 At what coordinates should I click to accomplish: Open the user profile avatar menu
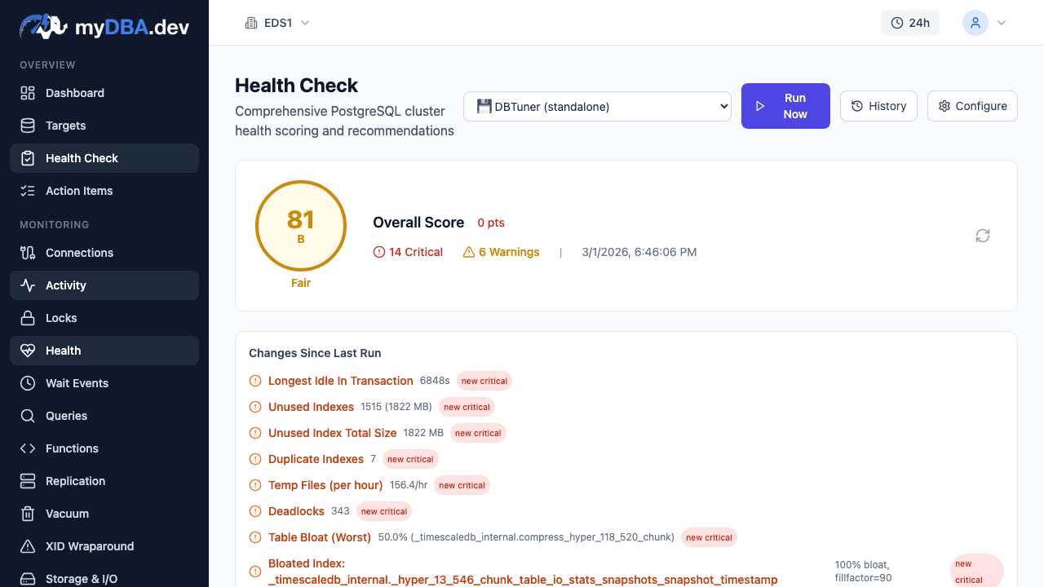click(975, 23)
